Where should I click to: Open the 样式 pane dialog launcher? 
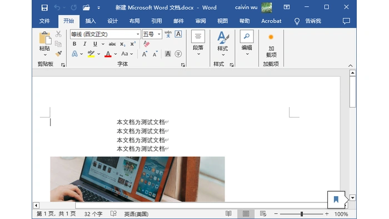tap(232, 65)
